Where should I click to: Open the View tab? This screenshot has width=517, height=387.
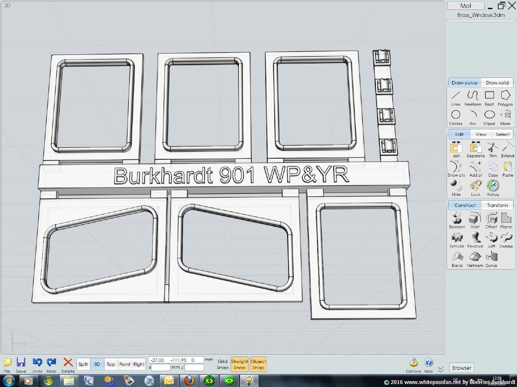click(481, 134)
